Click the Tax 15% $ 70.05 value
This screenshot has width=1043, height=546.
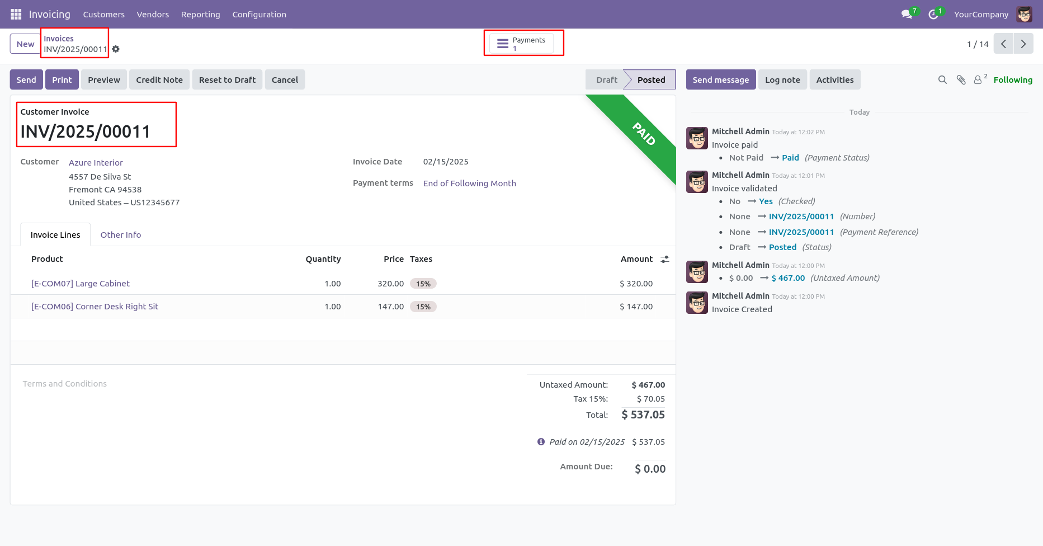(x=651, y=399)
